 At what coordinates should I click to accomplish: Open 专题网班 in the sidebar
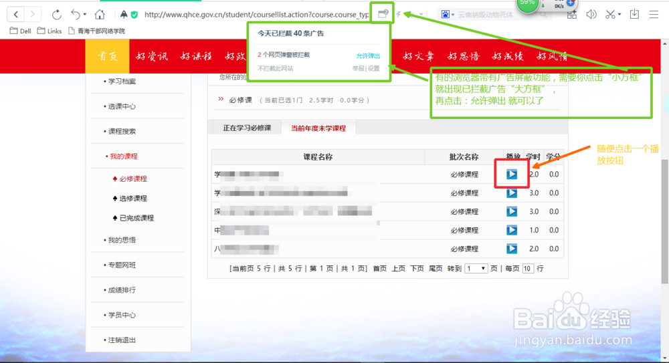click(x=122, y=265)
